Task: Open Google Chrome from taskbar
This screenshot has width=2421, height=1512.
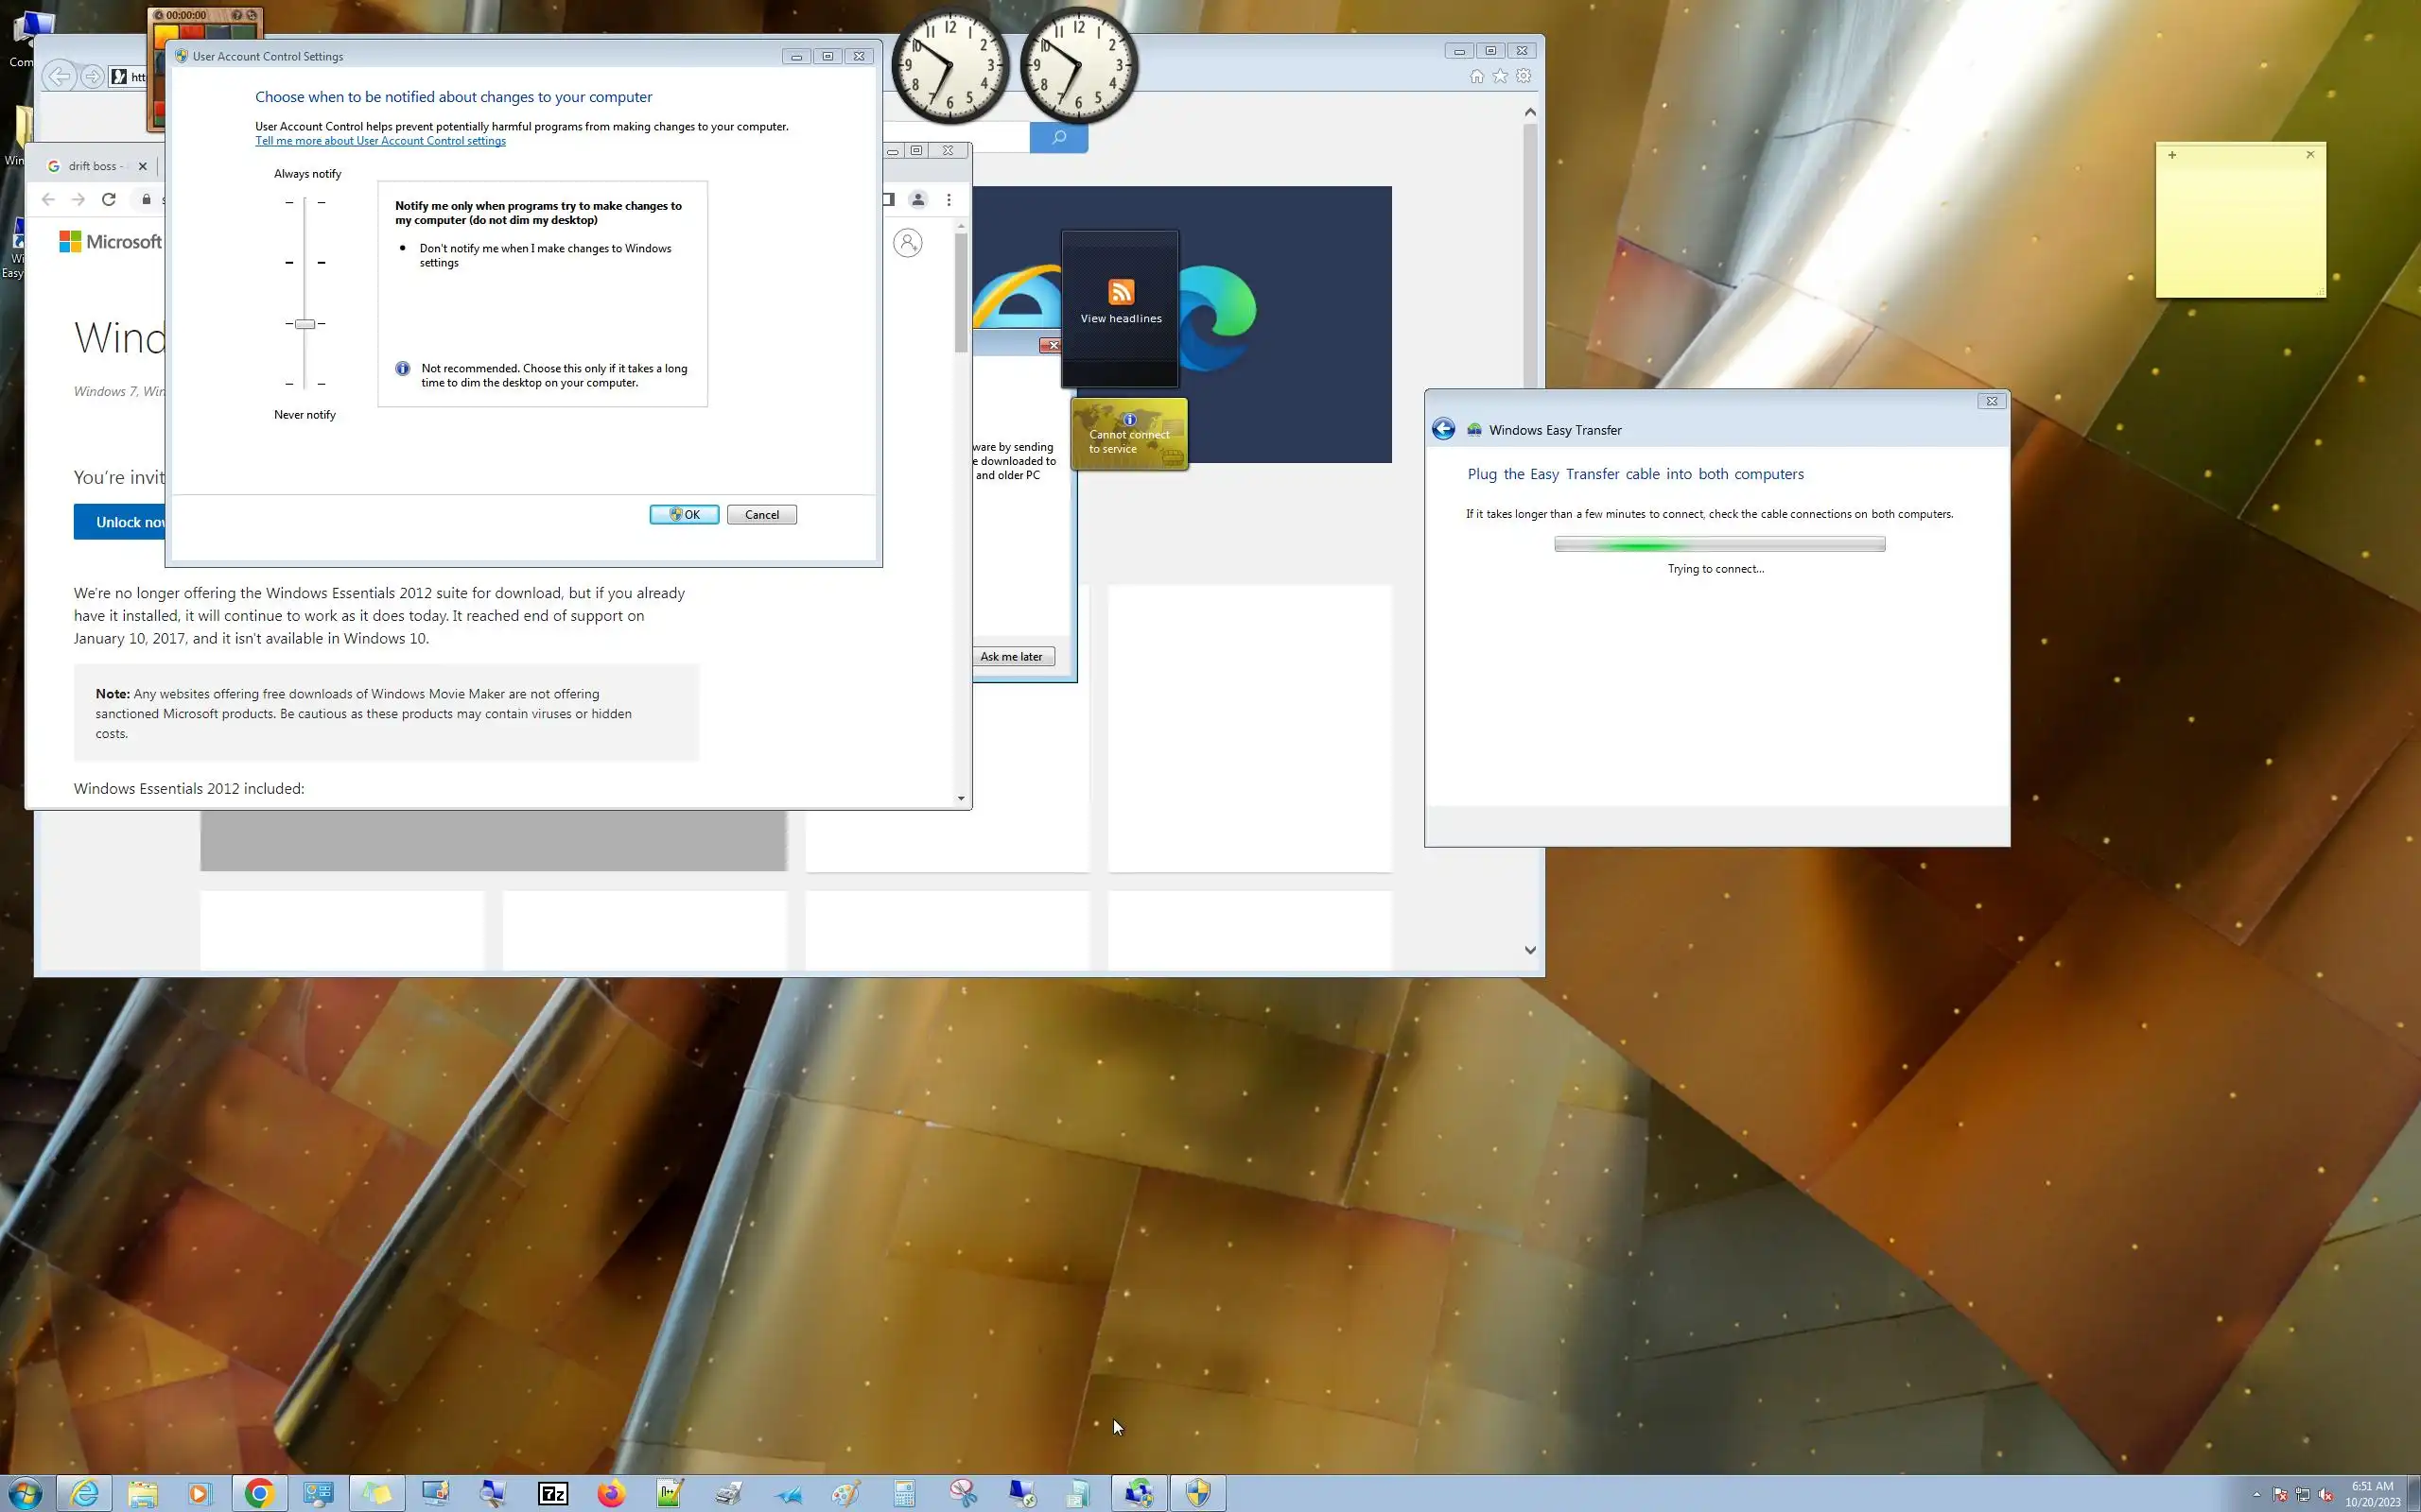Action: [259, 1493]
